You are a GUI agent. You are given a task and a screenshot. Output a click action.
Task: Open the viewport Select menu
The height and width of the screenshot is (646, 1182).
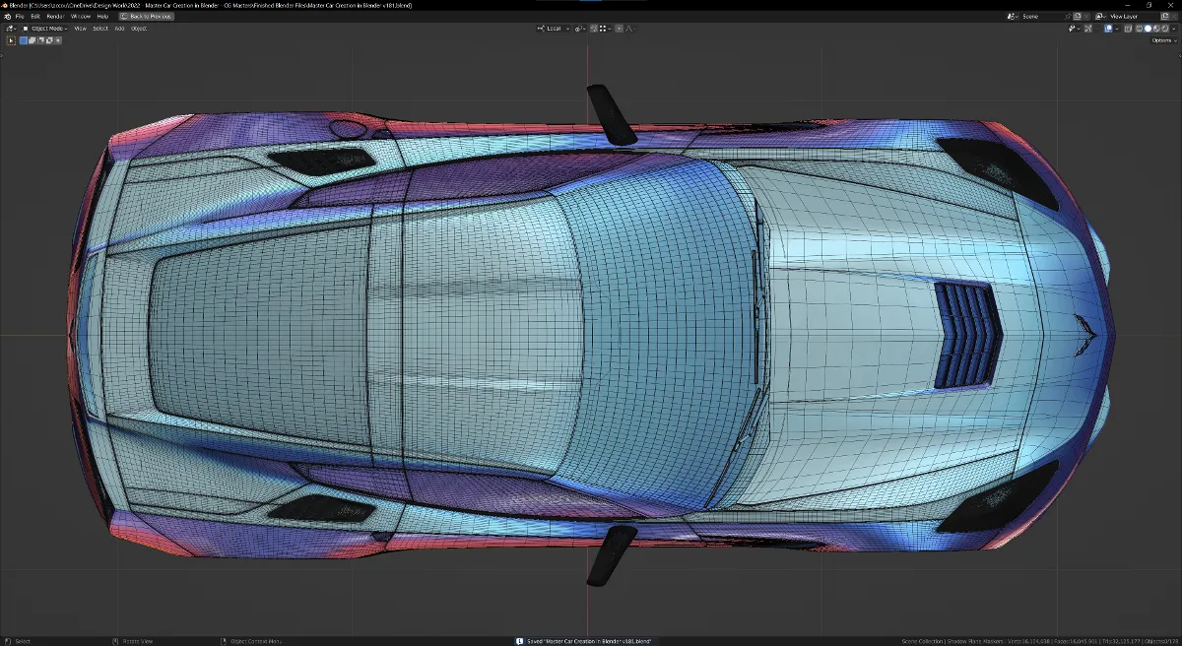(x=100, y=29)
